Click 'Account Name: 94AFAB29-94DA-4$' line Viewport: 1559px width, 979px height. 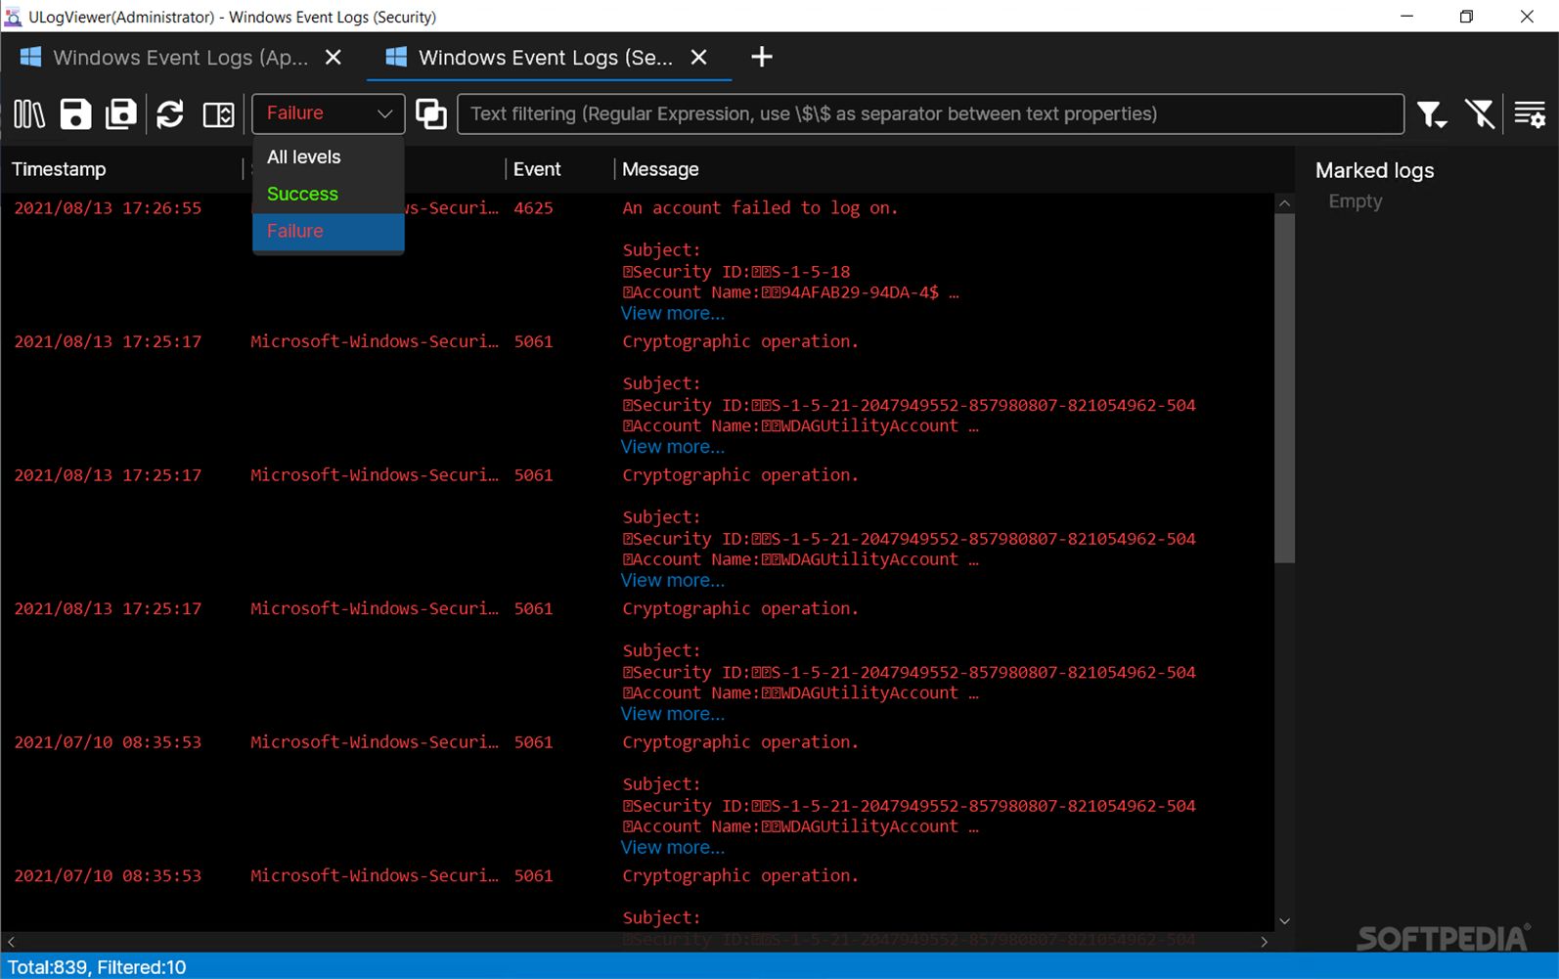[790, 292]
